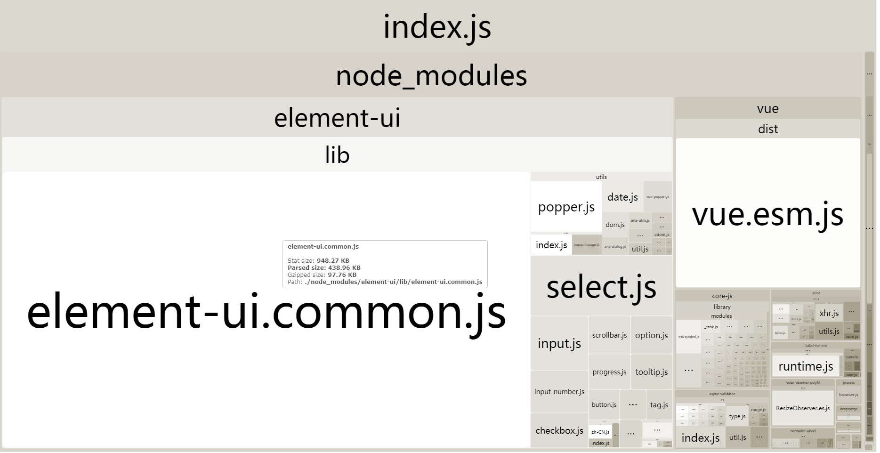Viewport: 880px width, 453px height.
Task: Click the process package header
Action: click(848, 383)
